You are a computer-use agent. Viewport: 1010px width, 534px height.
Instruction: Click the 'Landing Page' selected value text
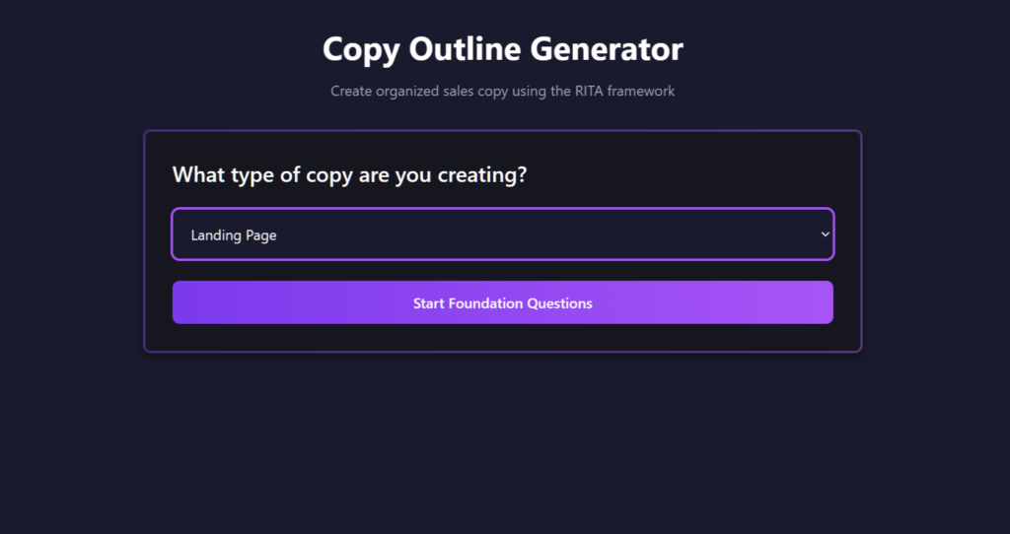pyautogui.click(x=234, y=235)
